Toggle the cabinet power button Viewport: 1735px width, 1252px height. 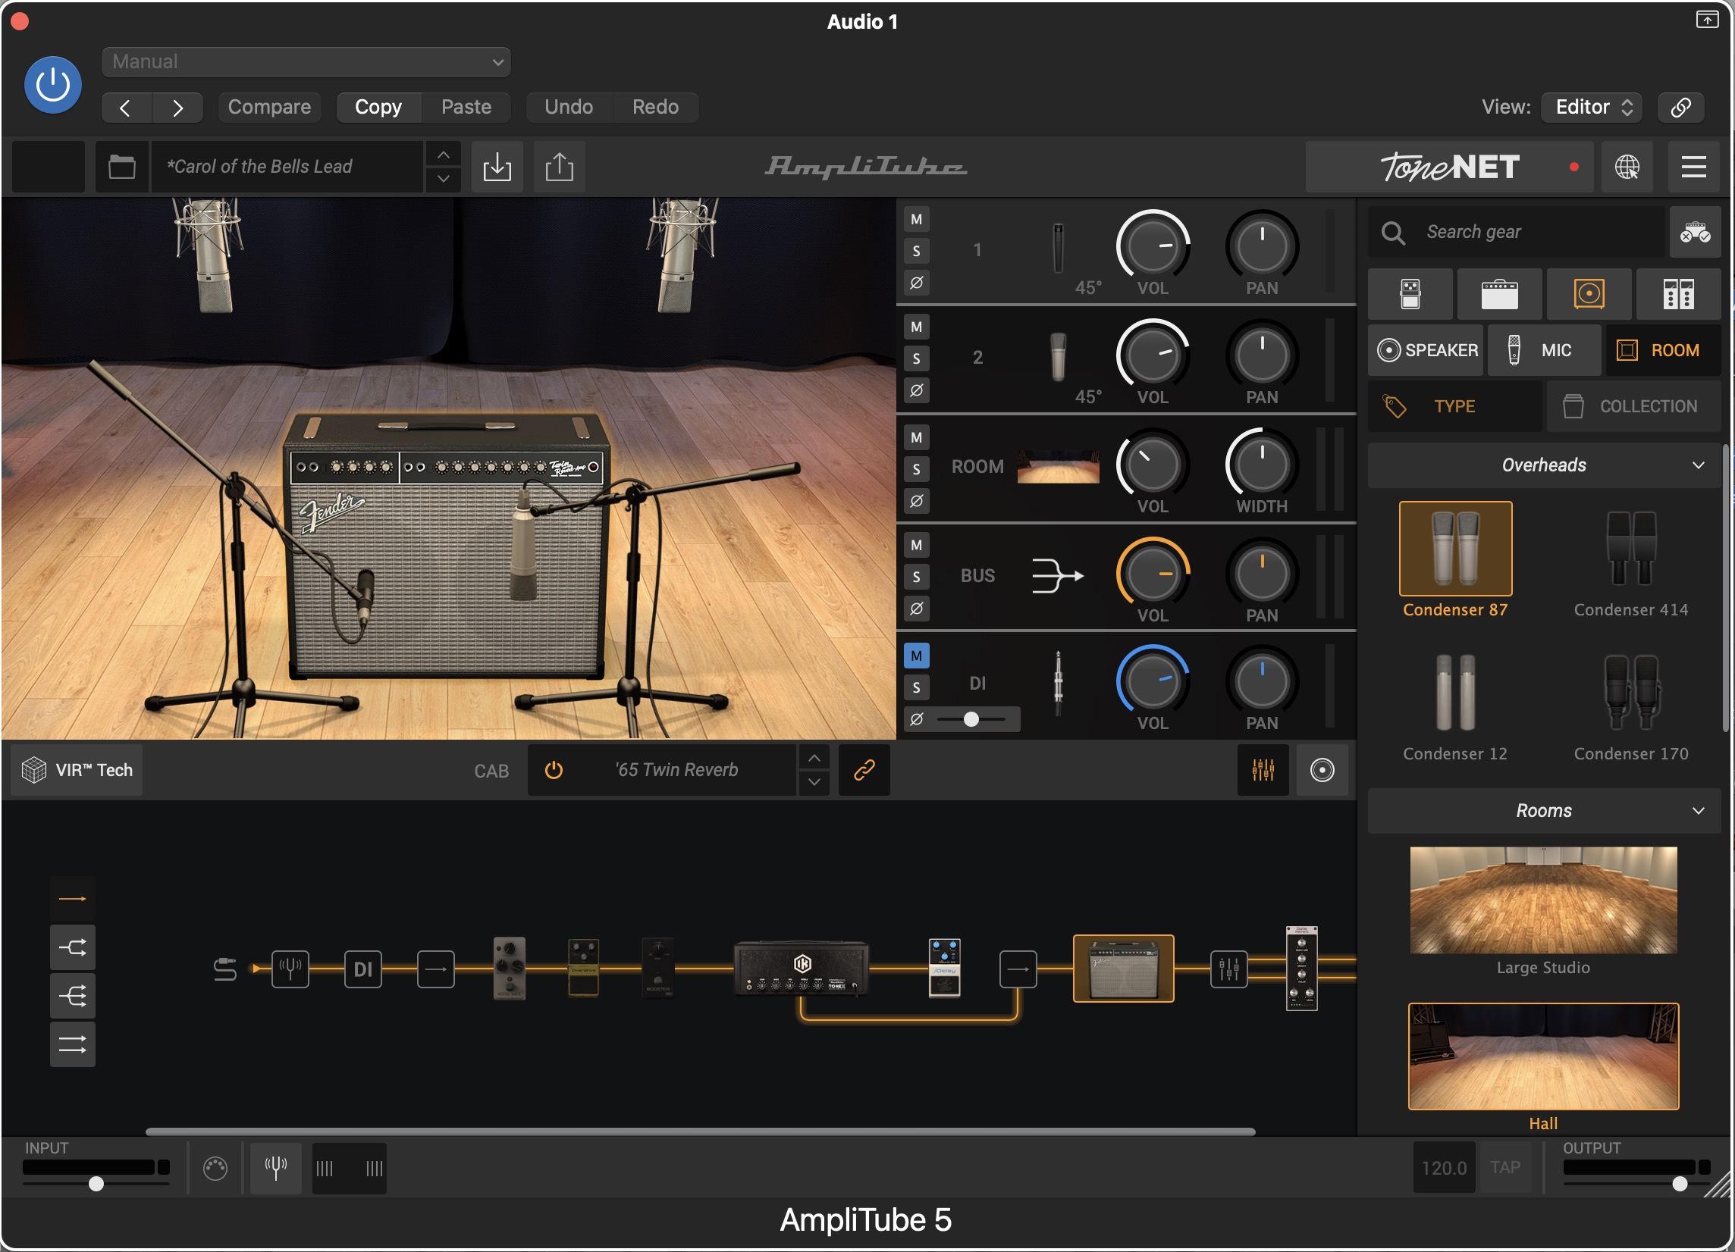point(554,771)
